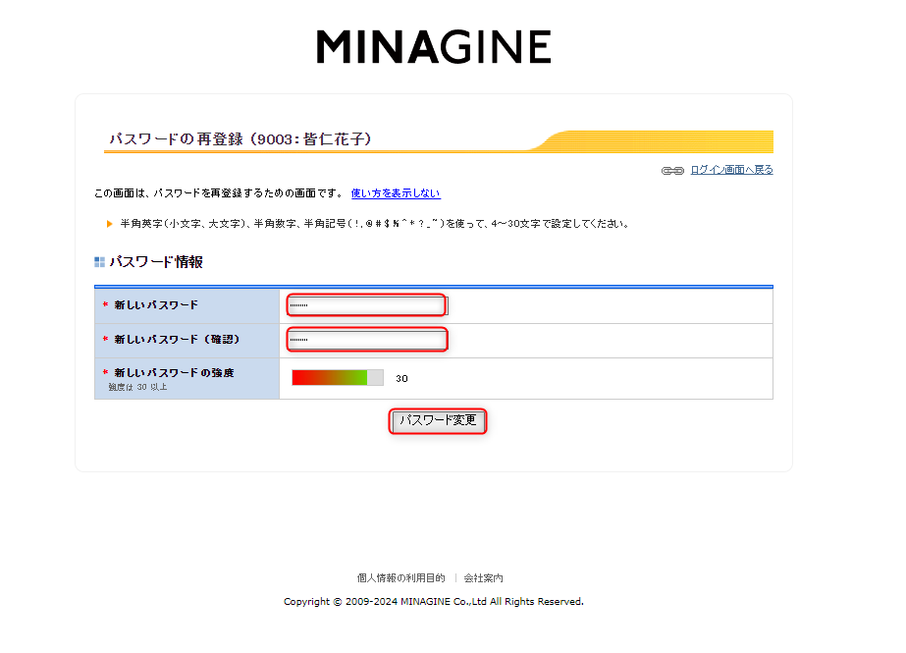The width and height of the screenshot is (906, 653).
Task: Click the Copyright MINAGINE footer text
Action: point(433,602)
